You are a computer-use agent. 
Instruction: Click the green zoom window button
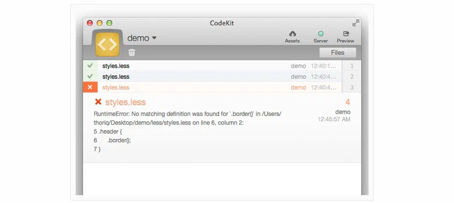(109, 23)
